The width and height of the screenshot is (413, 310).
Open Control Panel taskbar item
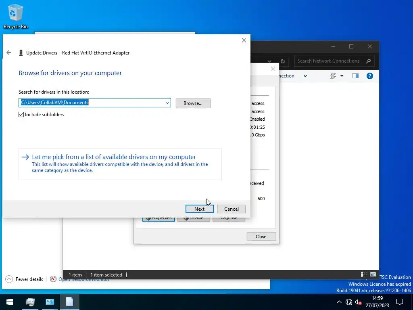(50, 302)
